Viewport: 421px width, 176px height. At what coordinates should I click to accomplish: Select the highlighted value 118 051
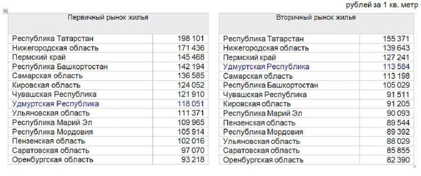[191, 104]
